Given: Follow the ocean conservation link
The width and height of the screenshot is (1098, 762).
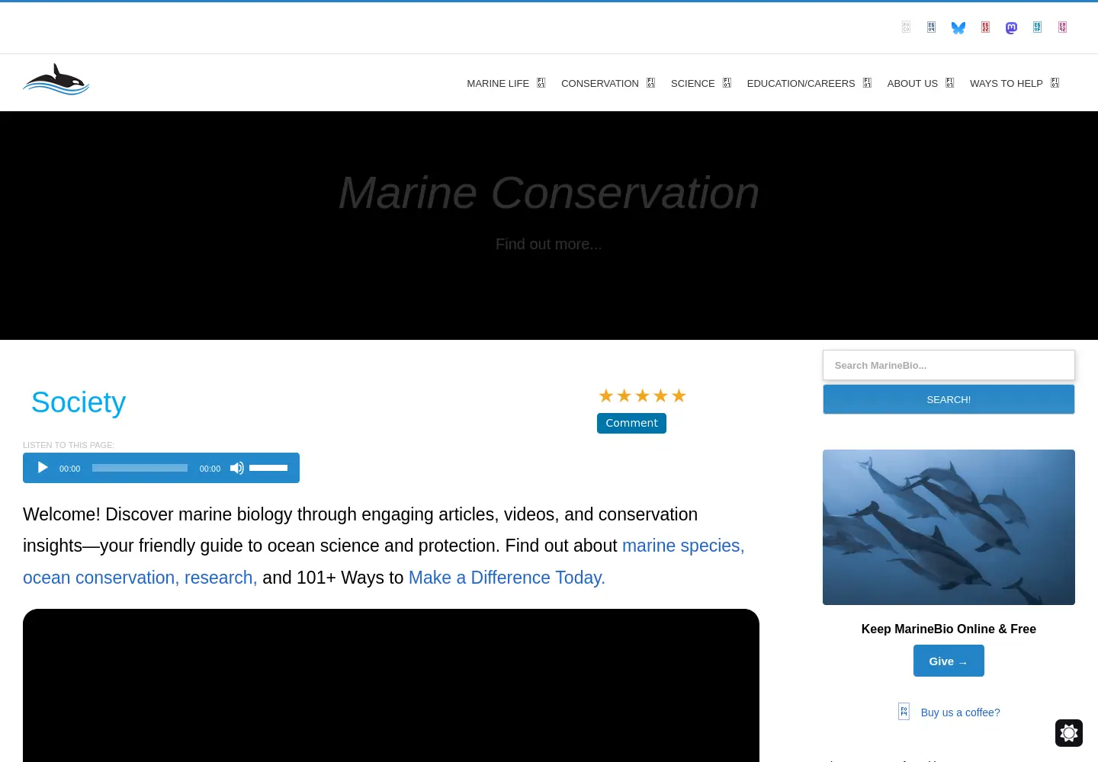Looking at the screenshot, I should click(101, 578).
